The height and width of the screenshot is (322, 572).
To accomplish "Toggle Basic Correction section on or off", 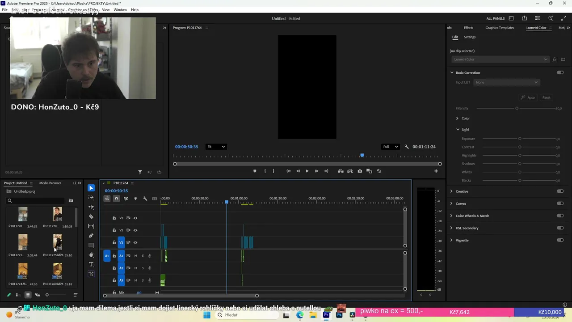I will pyautogui.click(x=560, y=72).
